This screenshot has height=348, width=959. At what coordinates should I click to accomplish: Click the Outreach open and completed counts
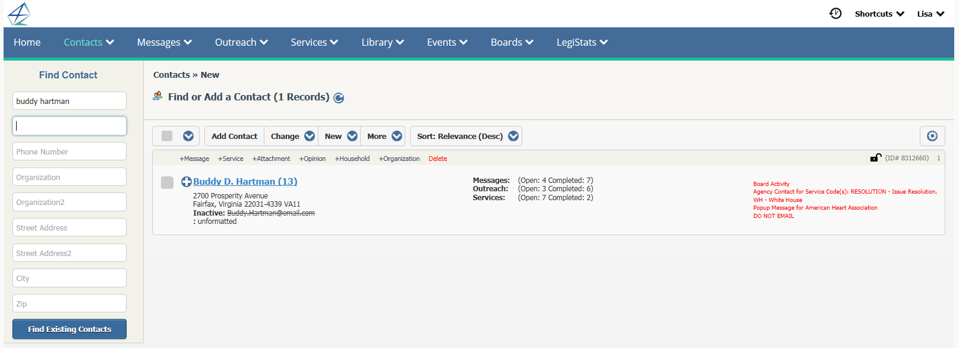tap(556, 189)
